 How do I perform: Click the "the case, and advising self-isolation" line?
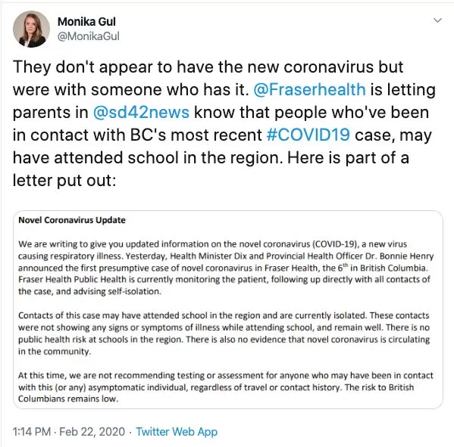(89, 291)
